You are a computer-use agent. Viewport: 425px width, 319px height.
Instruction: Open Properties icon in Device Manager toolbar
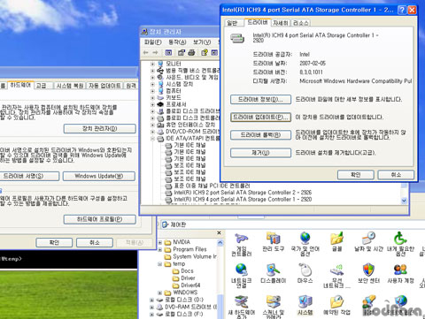point(182,53)
